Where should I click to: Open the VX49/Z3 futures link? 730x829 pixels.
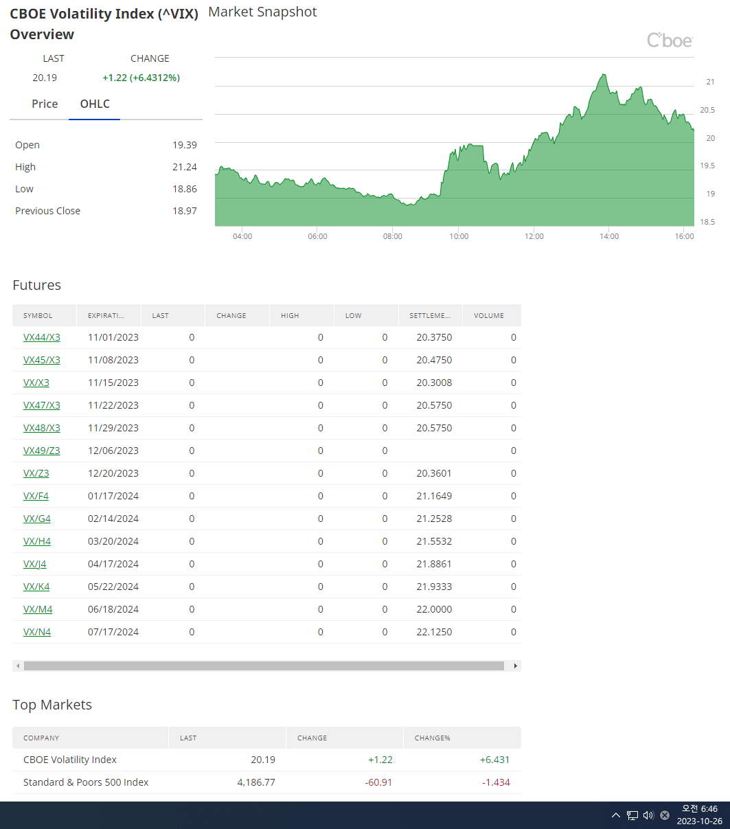click(42, 451)
